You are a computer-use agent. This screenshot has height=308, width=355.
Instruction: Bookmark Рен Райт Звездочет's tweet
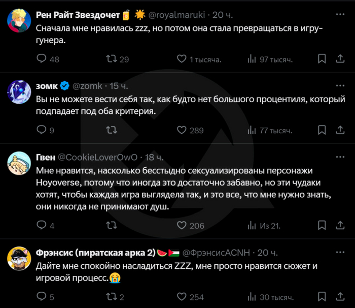pyautogui.click(x=322, y=59)
